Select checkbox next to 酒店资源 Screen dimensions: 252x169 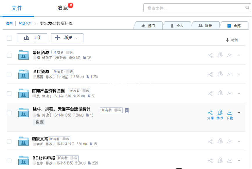click(9, 74)
